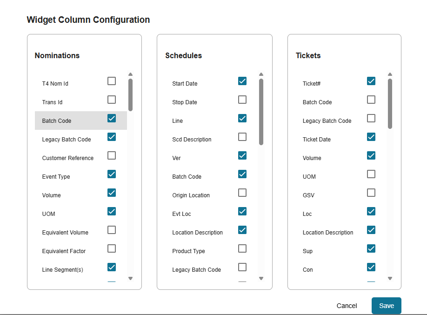Viewport: 427px width, 315px height.
Task: Select the Origin Location checkbox
Action: pos(242,193)
